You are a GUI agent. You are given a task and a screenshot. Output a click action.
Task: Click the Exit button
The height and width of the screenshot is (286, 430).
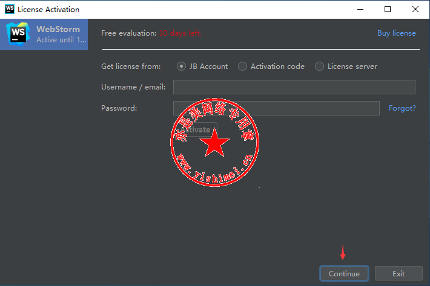398,273
